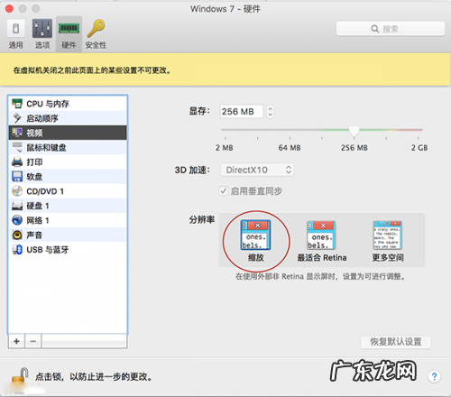The image size is (451, 397).
Task: Select CPU 与内存 in hardware list
Action: [68, 104]
